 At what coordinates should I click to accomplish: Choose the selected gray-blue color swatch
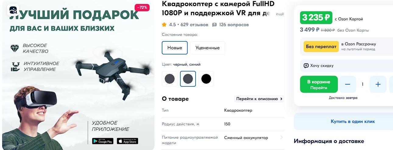(x=188, y=79)
